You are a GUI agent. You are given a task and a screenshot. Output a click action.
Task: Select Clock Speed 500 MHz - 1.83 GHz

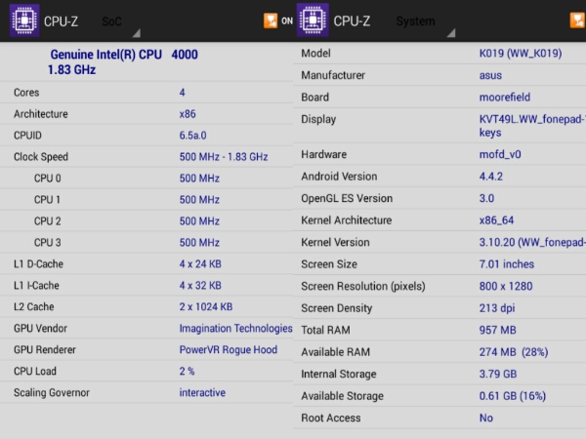224,157
